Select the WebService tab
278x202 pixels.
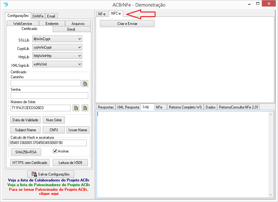(23, 24)
